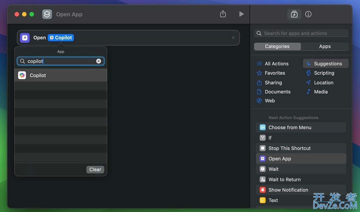Click the Stop This Shortcut icon
The width and height of the screenshot is (360, 212).
[x=262, y=148]
